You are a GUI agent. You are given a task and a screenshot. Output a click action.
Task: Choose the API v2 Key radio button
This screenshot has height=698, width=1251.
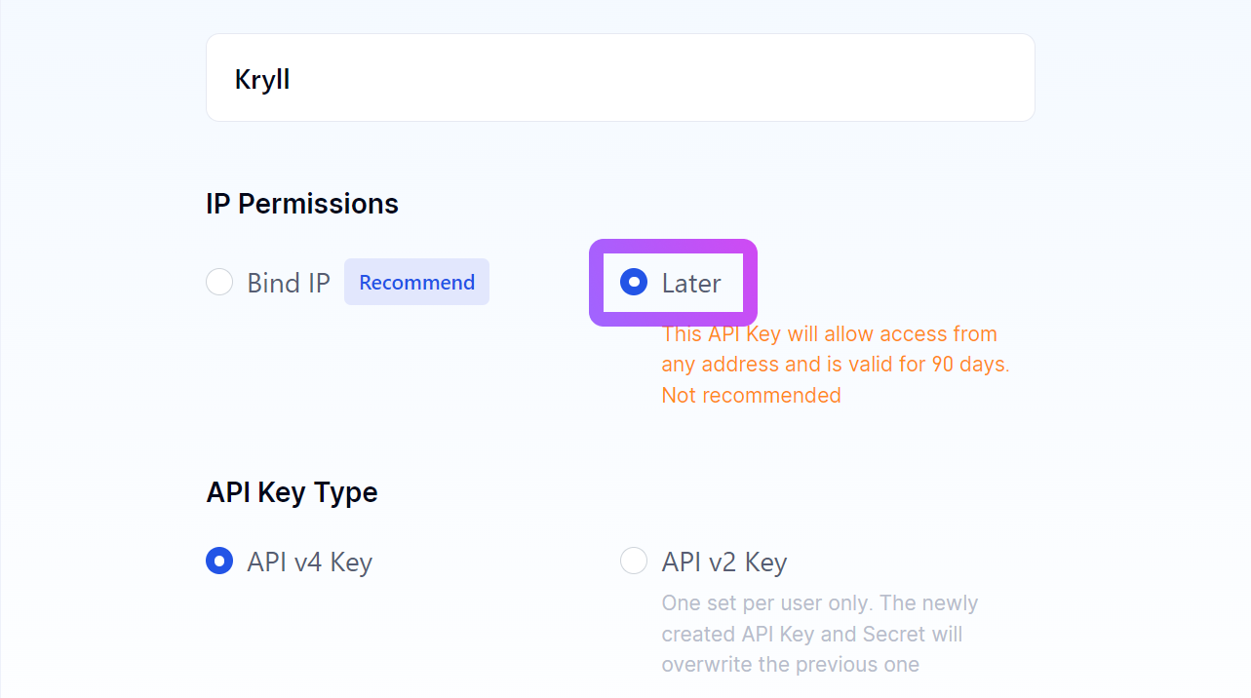pos(634,562)
